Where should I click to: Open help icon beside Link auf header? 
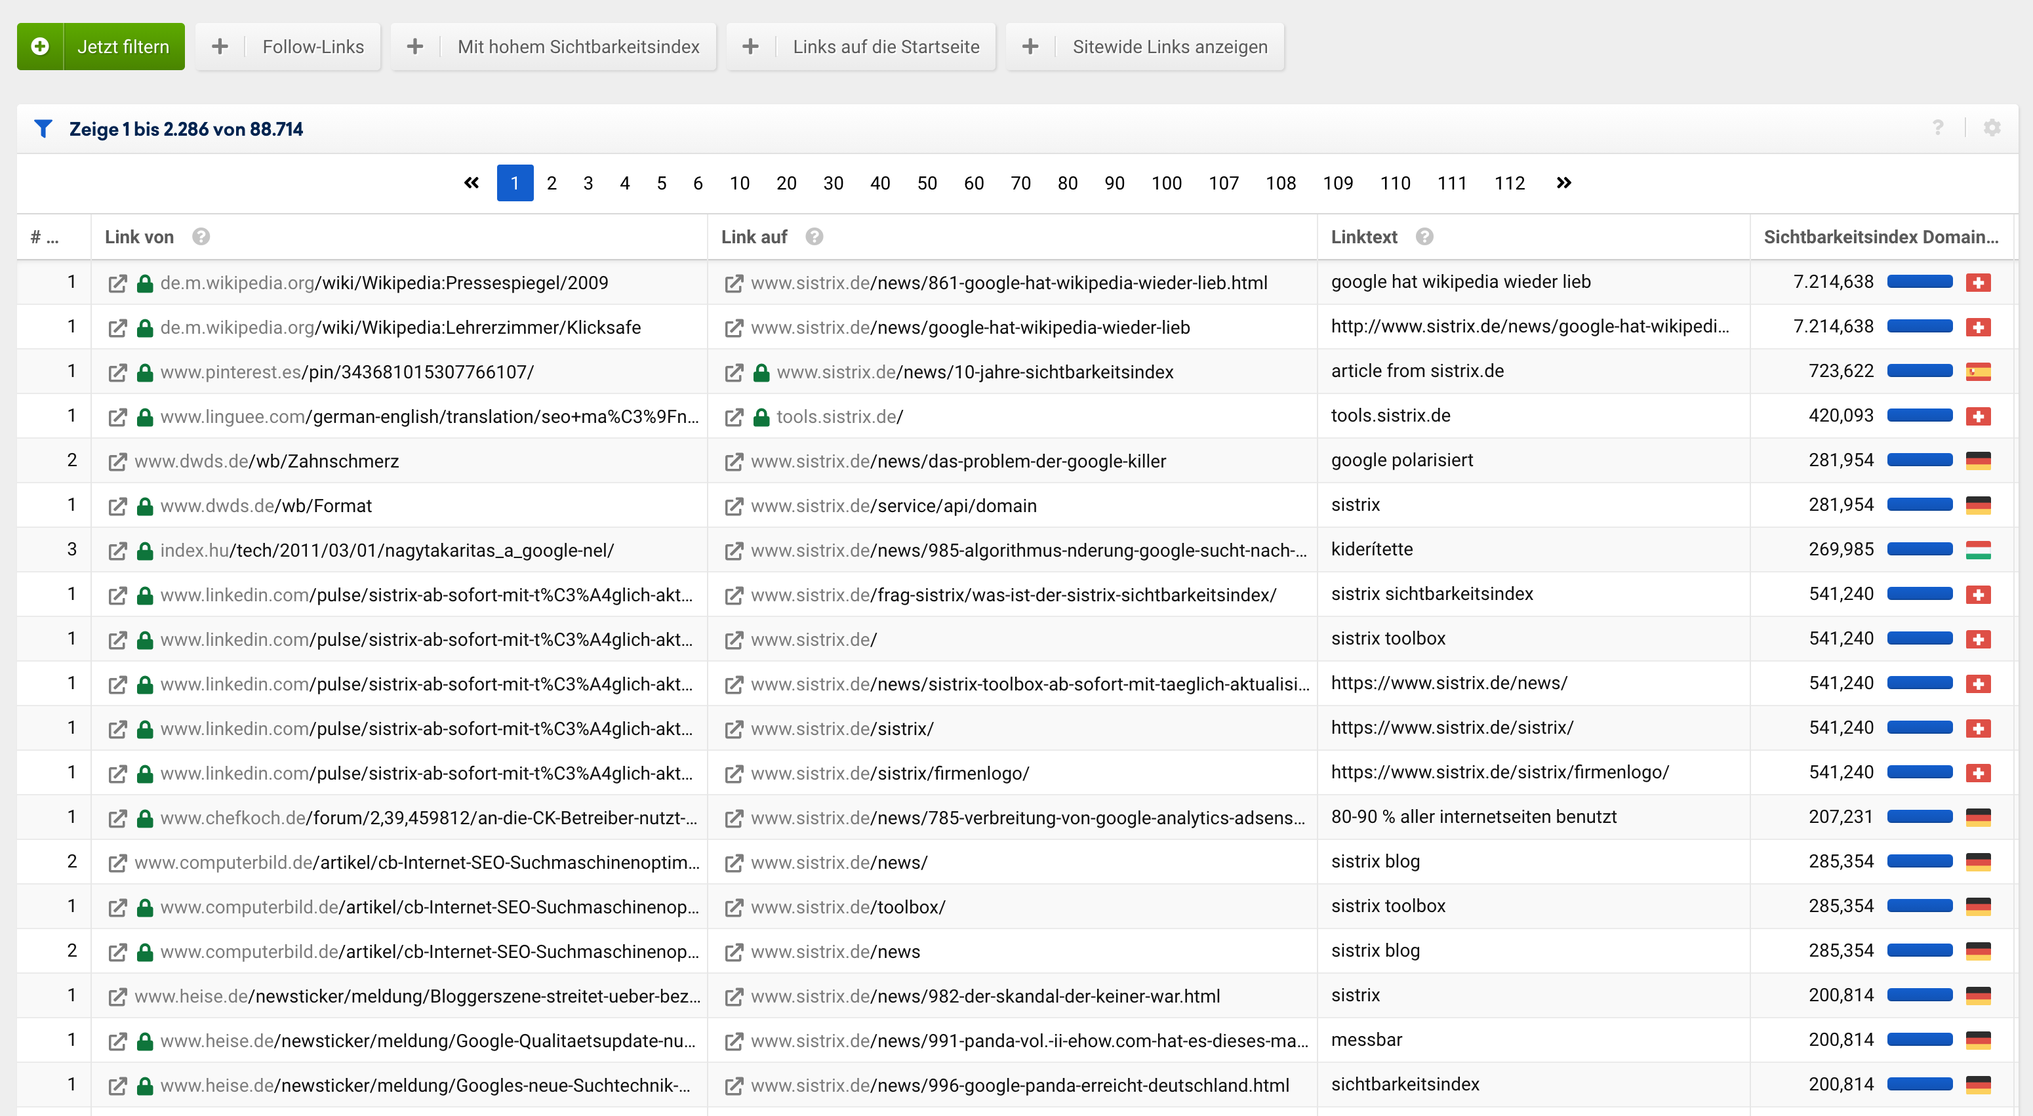coord(814,237)
